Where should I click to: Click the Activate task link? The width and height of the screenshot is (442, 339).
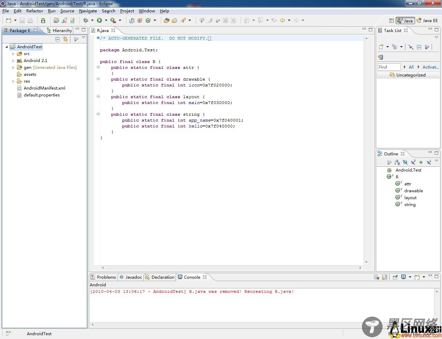tap(431, 67)
